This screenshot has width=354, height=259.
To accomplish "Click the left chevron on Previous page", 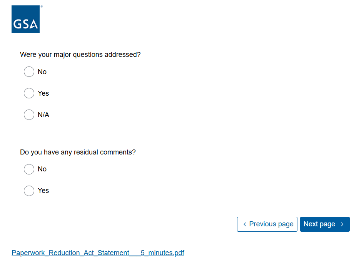I will click(245, 224).
